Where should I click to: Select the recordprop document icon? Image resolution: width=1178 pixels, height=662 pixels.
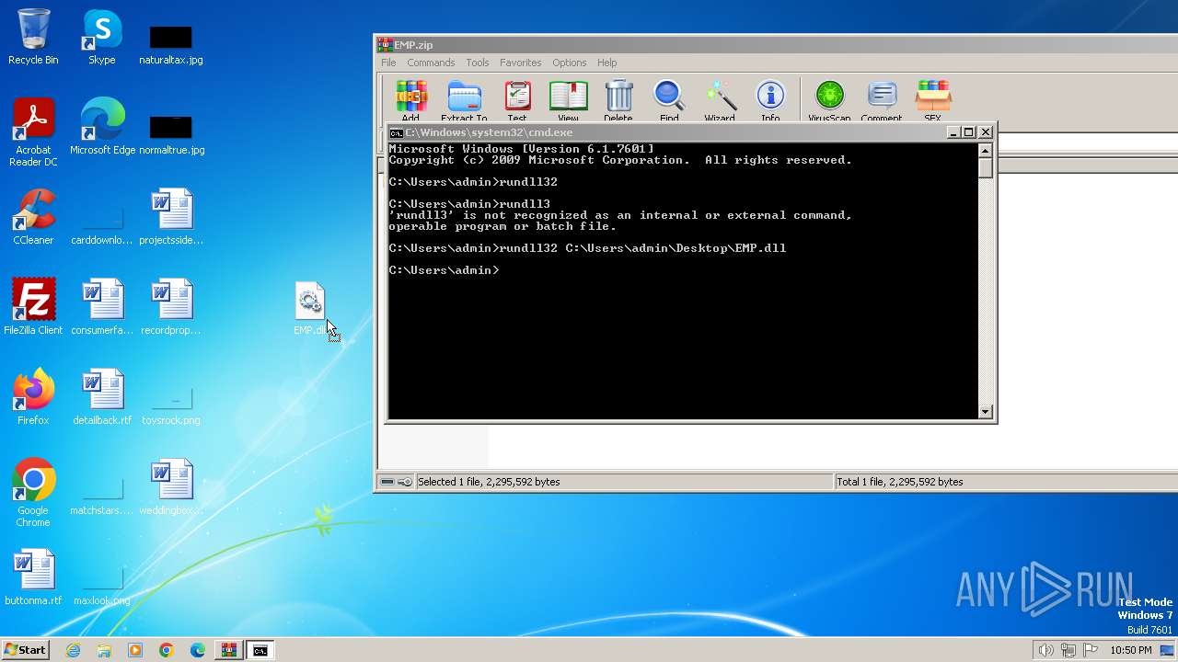point(171,307)
